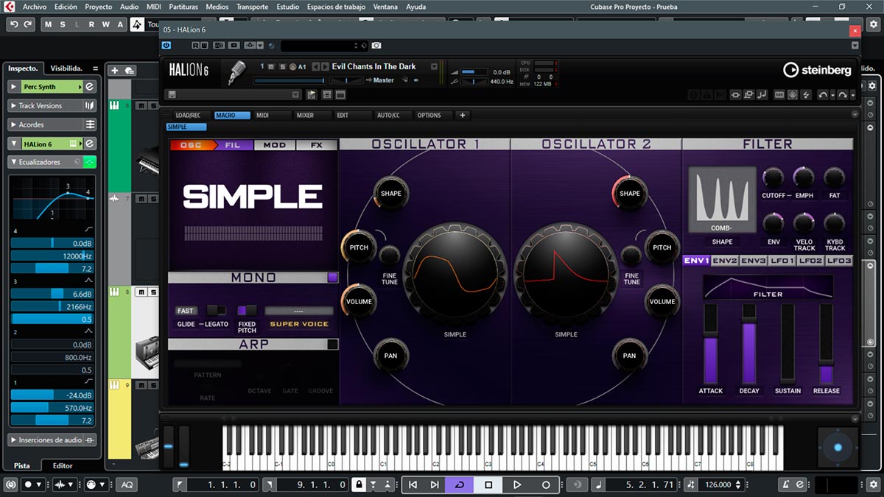This screenshot has height=497, width=884.
Task: Toggle the HALion plugin power button
Action: 166,46
